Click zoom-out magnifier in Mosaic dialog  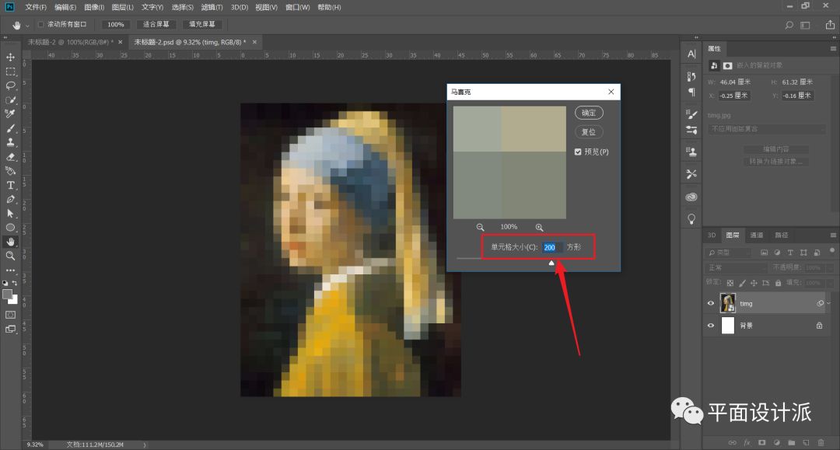[x=481, y=227]
